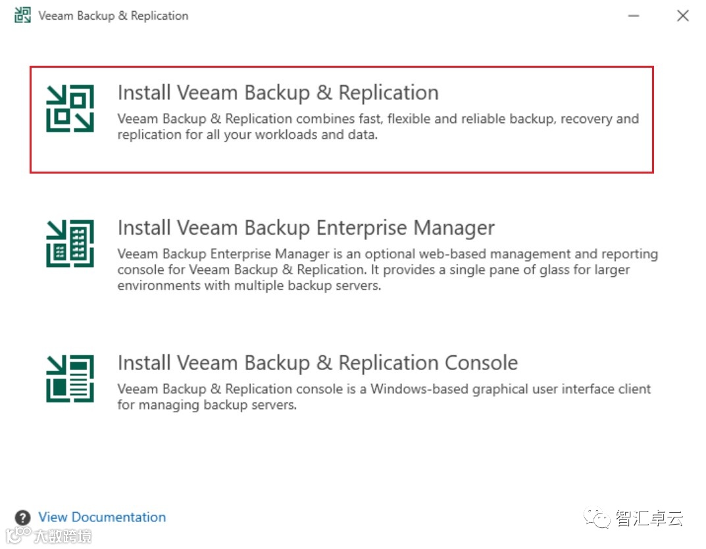Click the Enterprise Manager install icon
Screen dimensions: 706x549
point(70,243)
